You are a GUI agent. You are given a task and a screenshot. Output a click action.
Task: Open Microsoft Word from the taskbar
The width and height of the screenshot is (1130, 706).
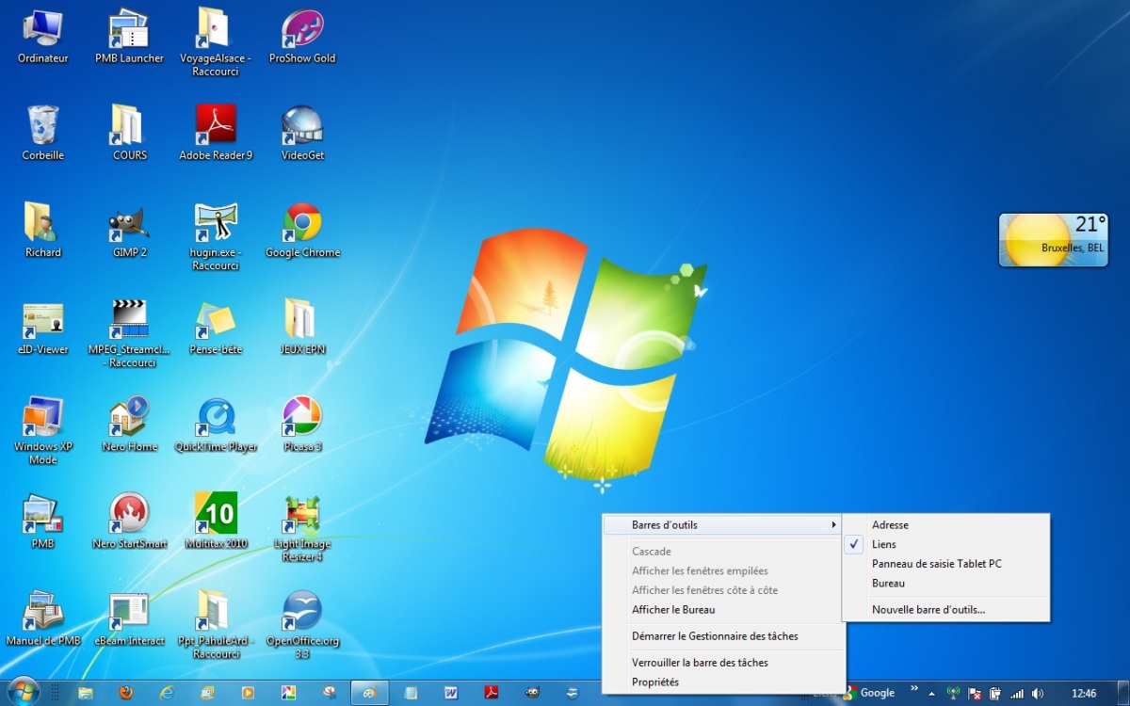pyautogui.click(x=450, y=693)
